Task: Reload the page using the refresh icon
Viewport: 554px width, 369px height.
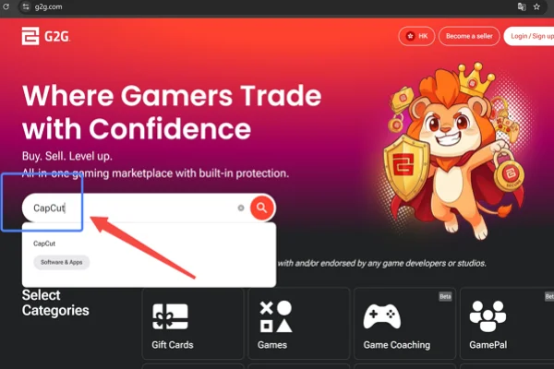Action: [x=6, y=6]
